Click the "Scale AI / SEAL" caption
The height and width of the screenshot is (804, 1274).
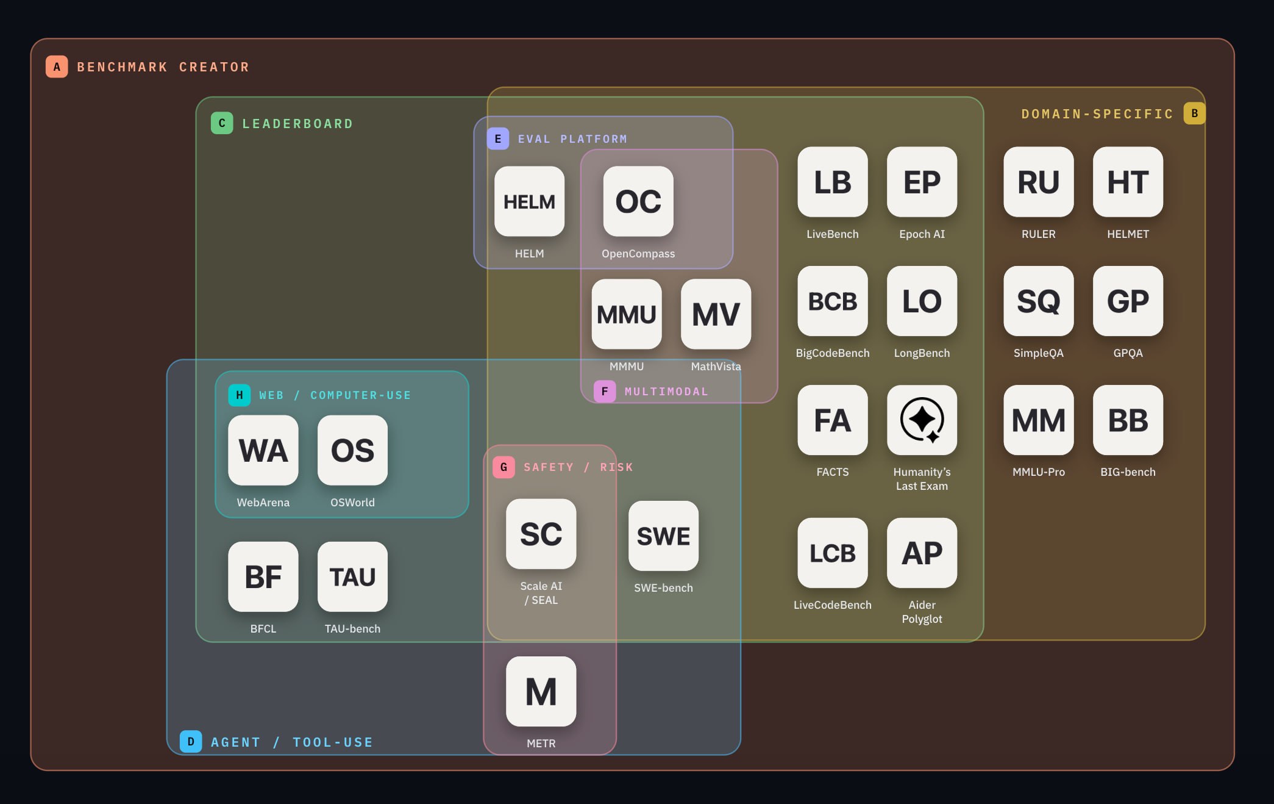[541, 593]
